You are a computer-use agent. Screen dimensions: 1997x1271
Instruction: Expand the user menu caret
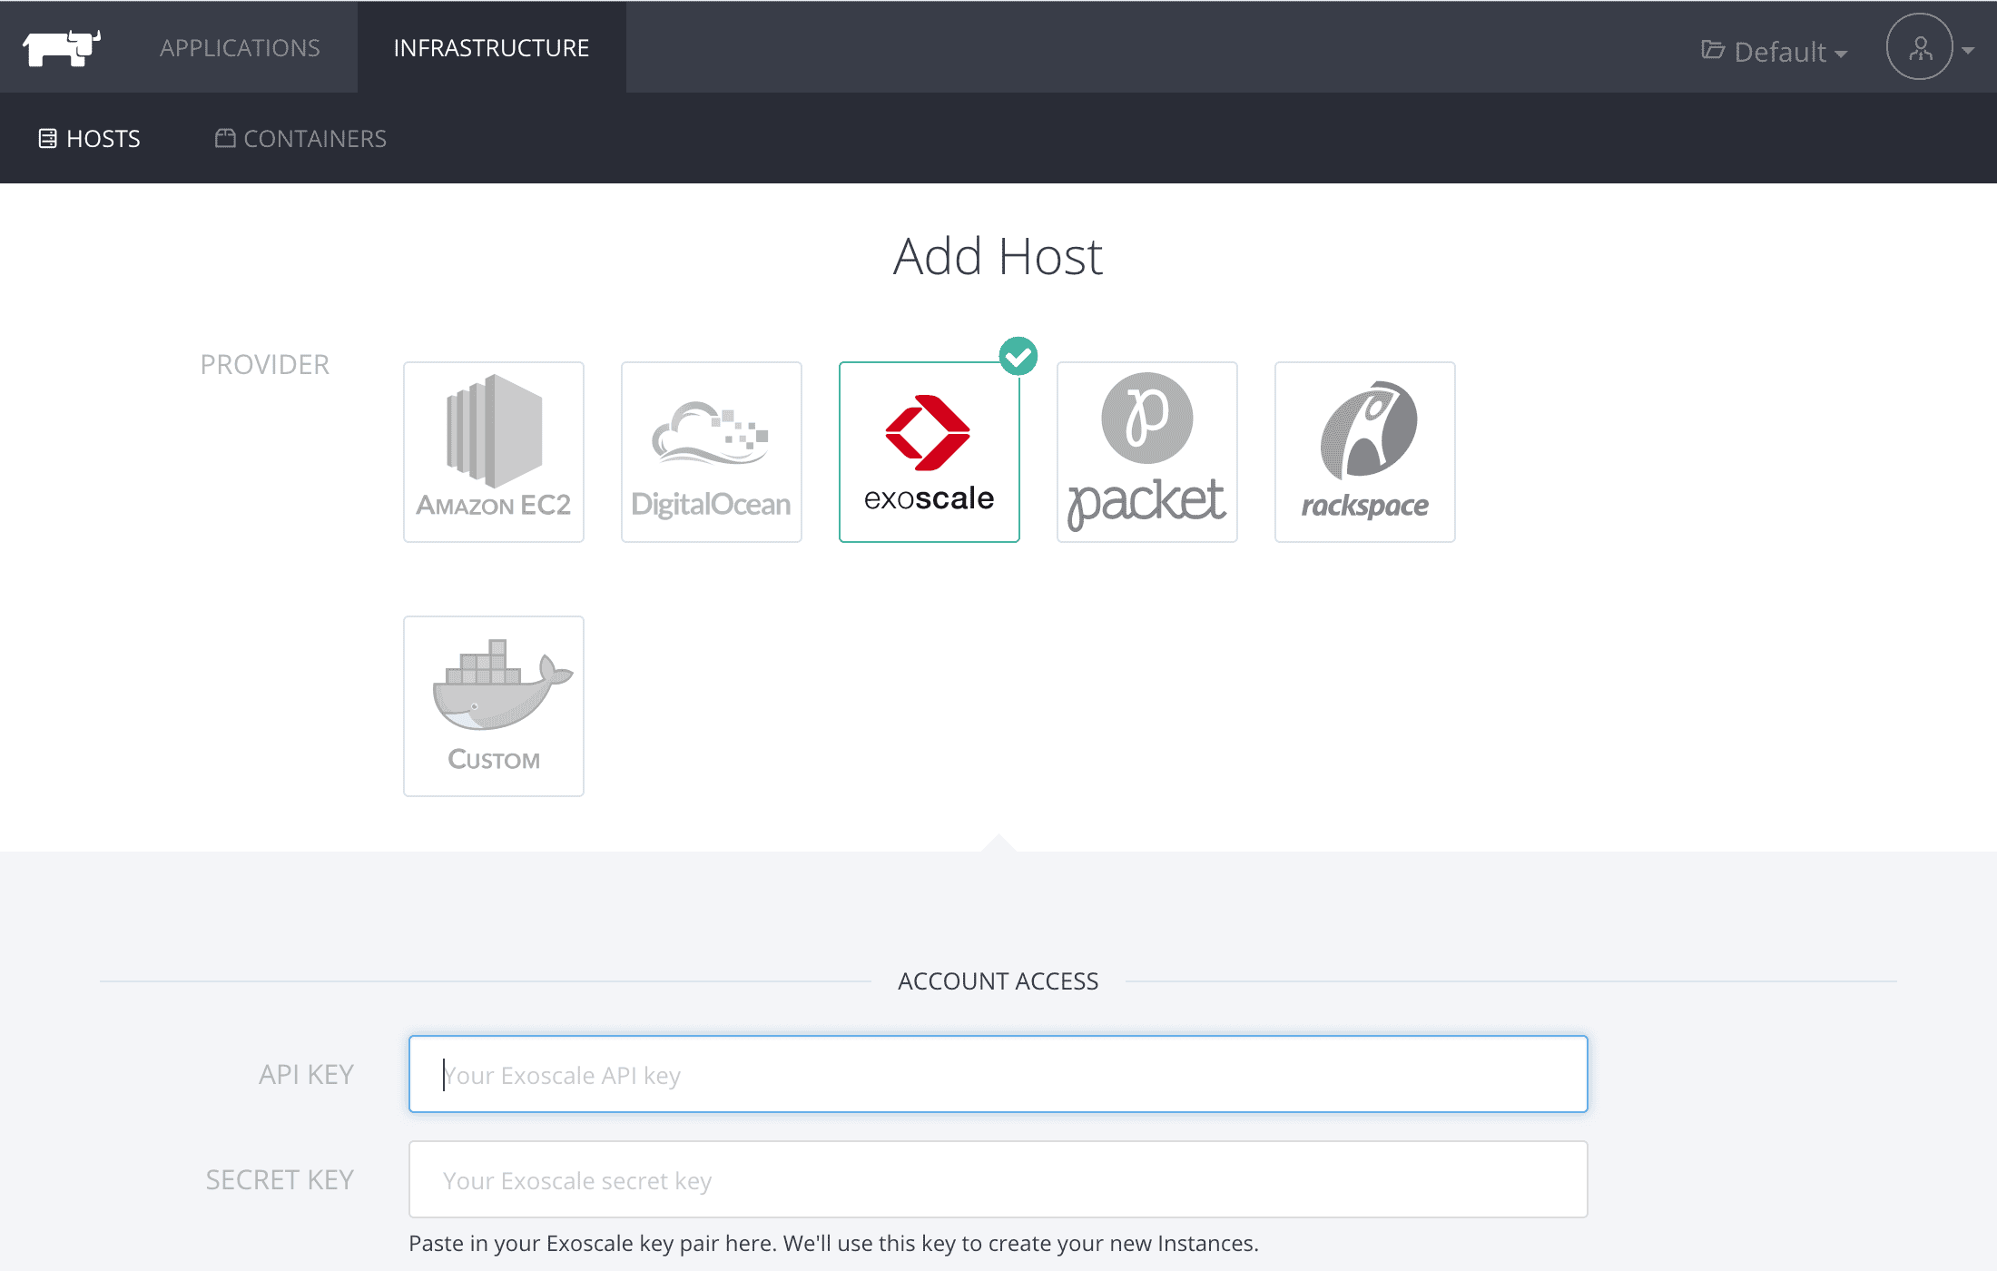click(x=1968, y=51)
